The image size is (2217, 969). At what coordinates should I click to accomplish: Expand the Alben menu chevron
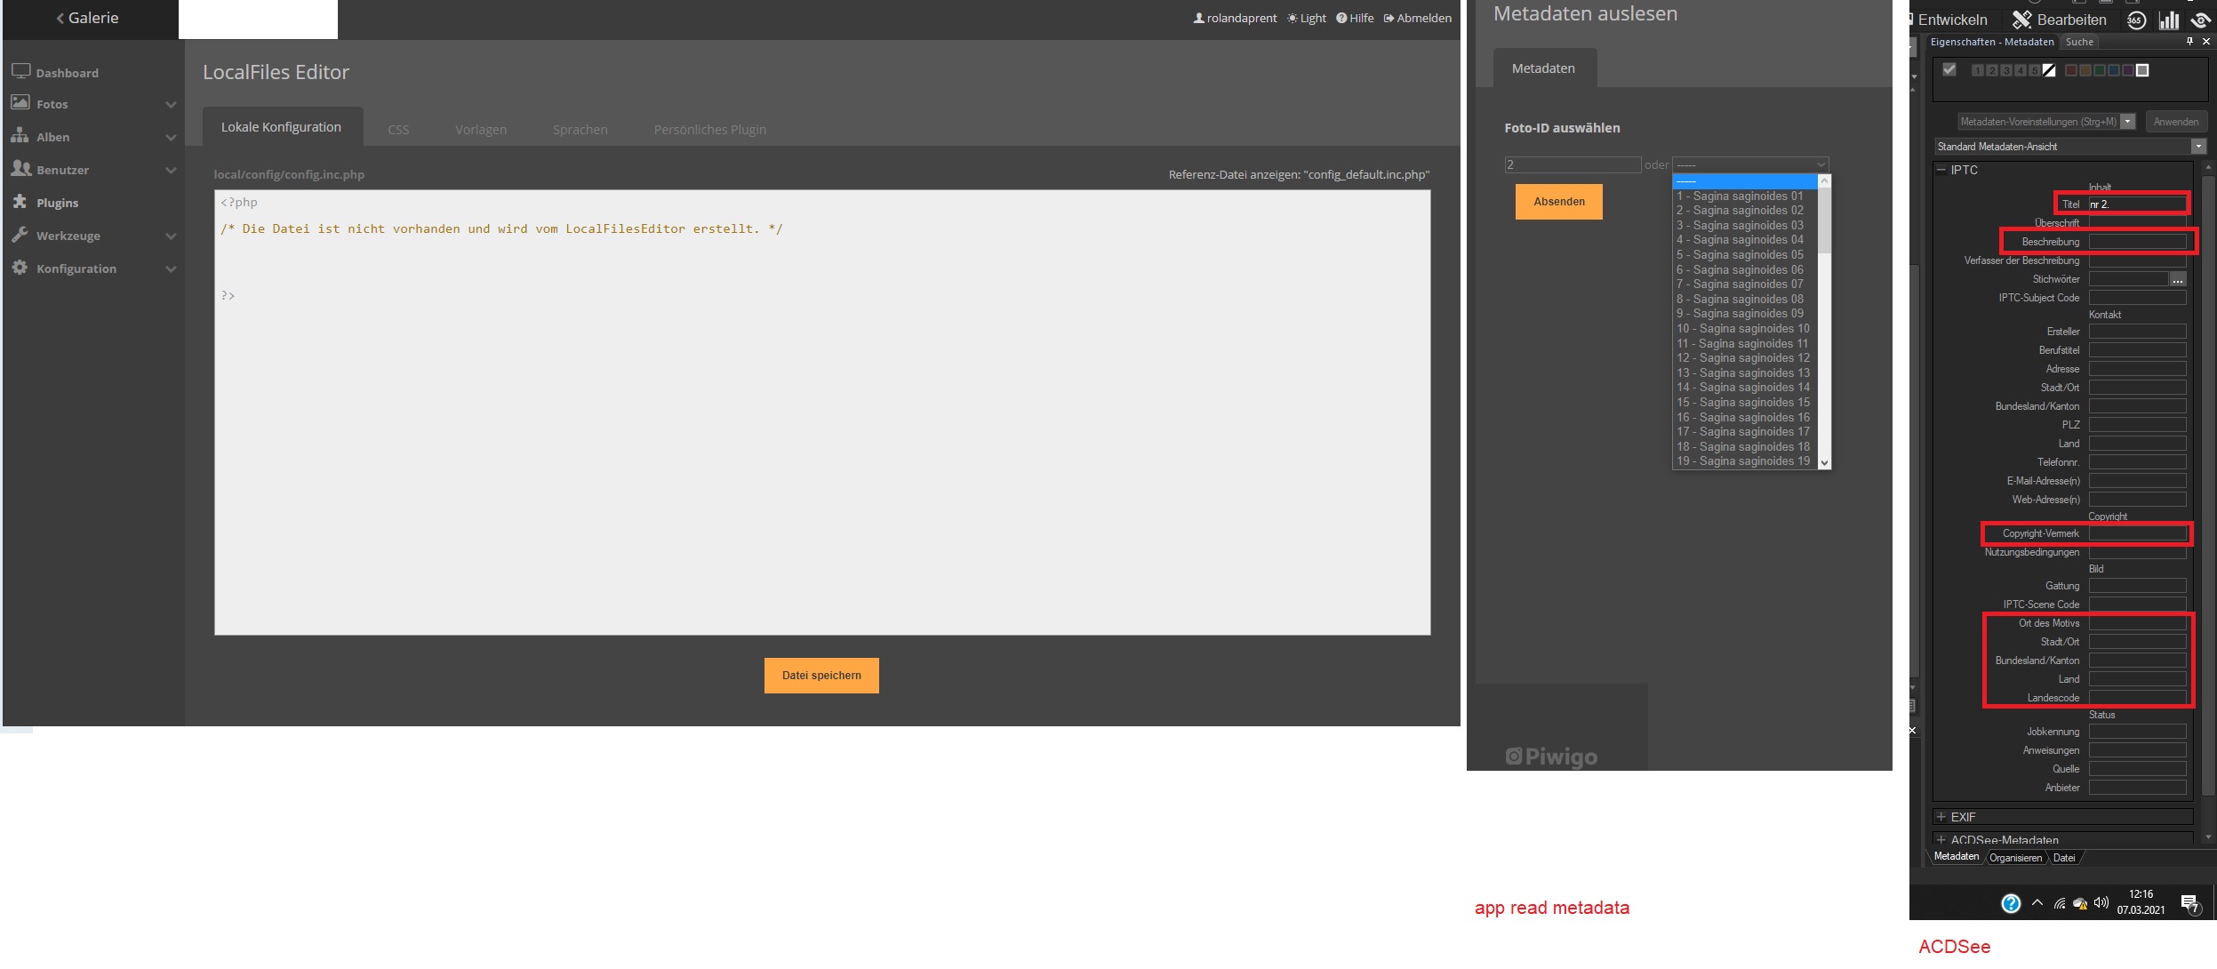pyautogui.click(x=171, y=138)
